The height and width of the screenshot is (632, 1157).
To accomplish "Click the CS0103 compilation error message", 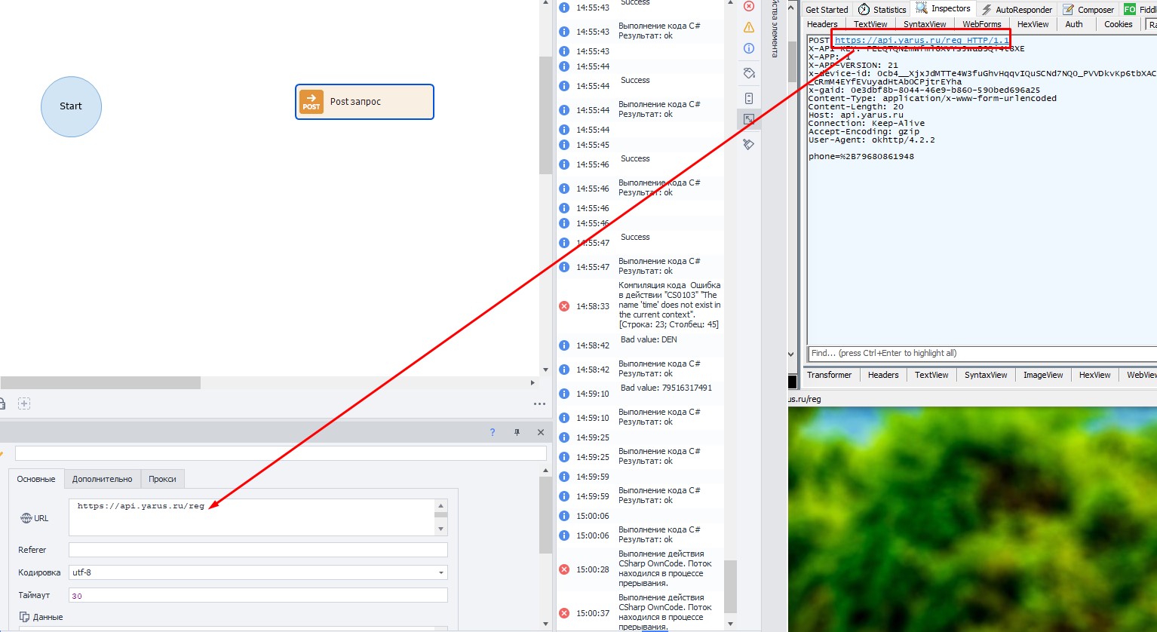I will pyautogui.click(x=670, y=305).
